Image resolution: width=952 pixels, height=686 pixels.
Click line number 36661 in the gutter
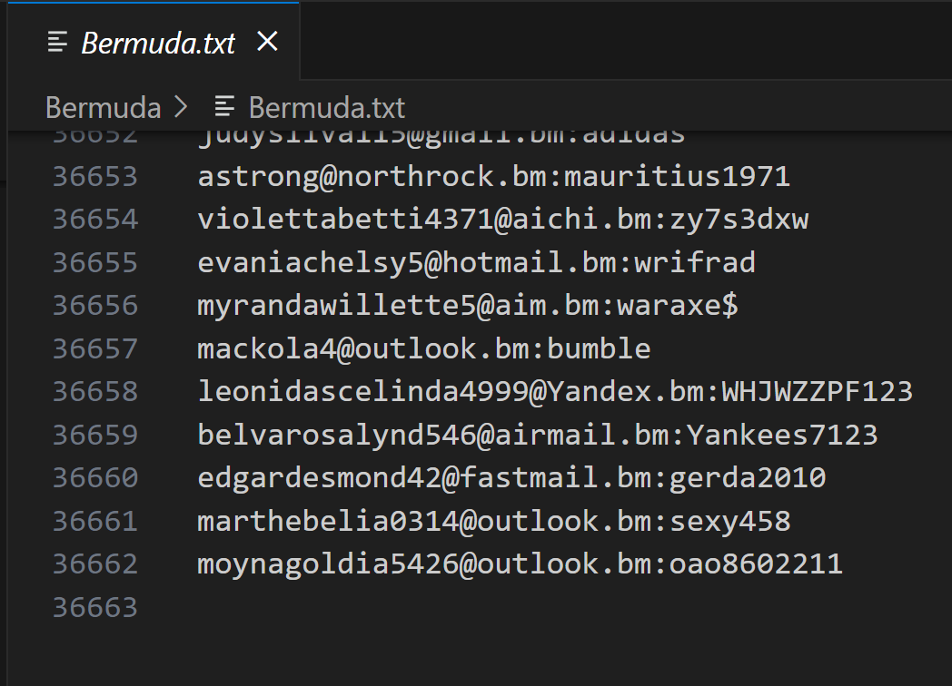point(94,522)
